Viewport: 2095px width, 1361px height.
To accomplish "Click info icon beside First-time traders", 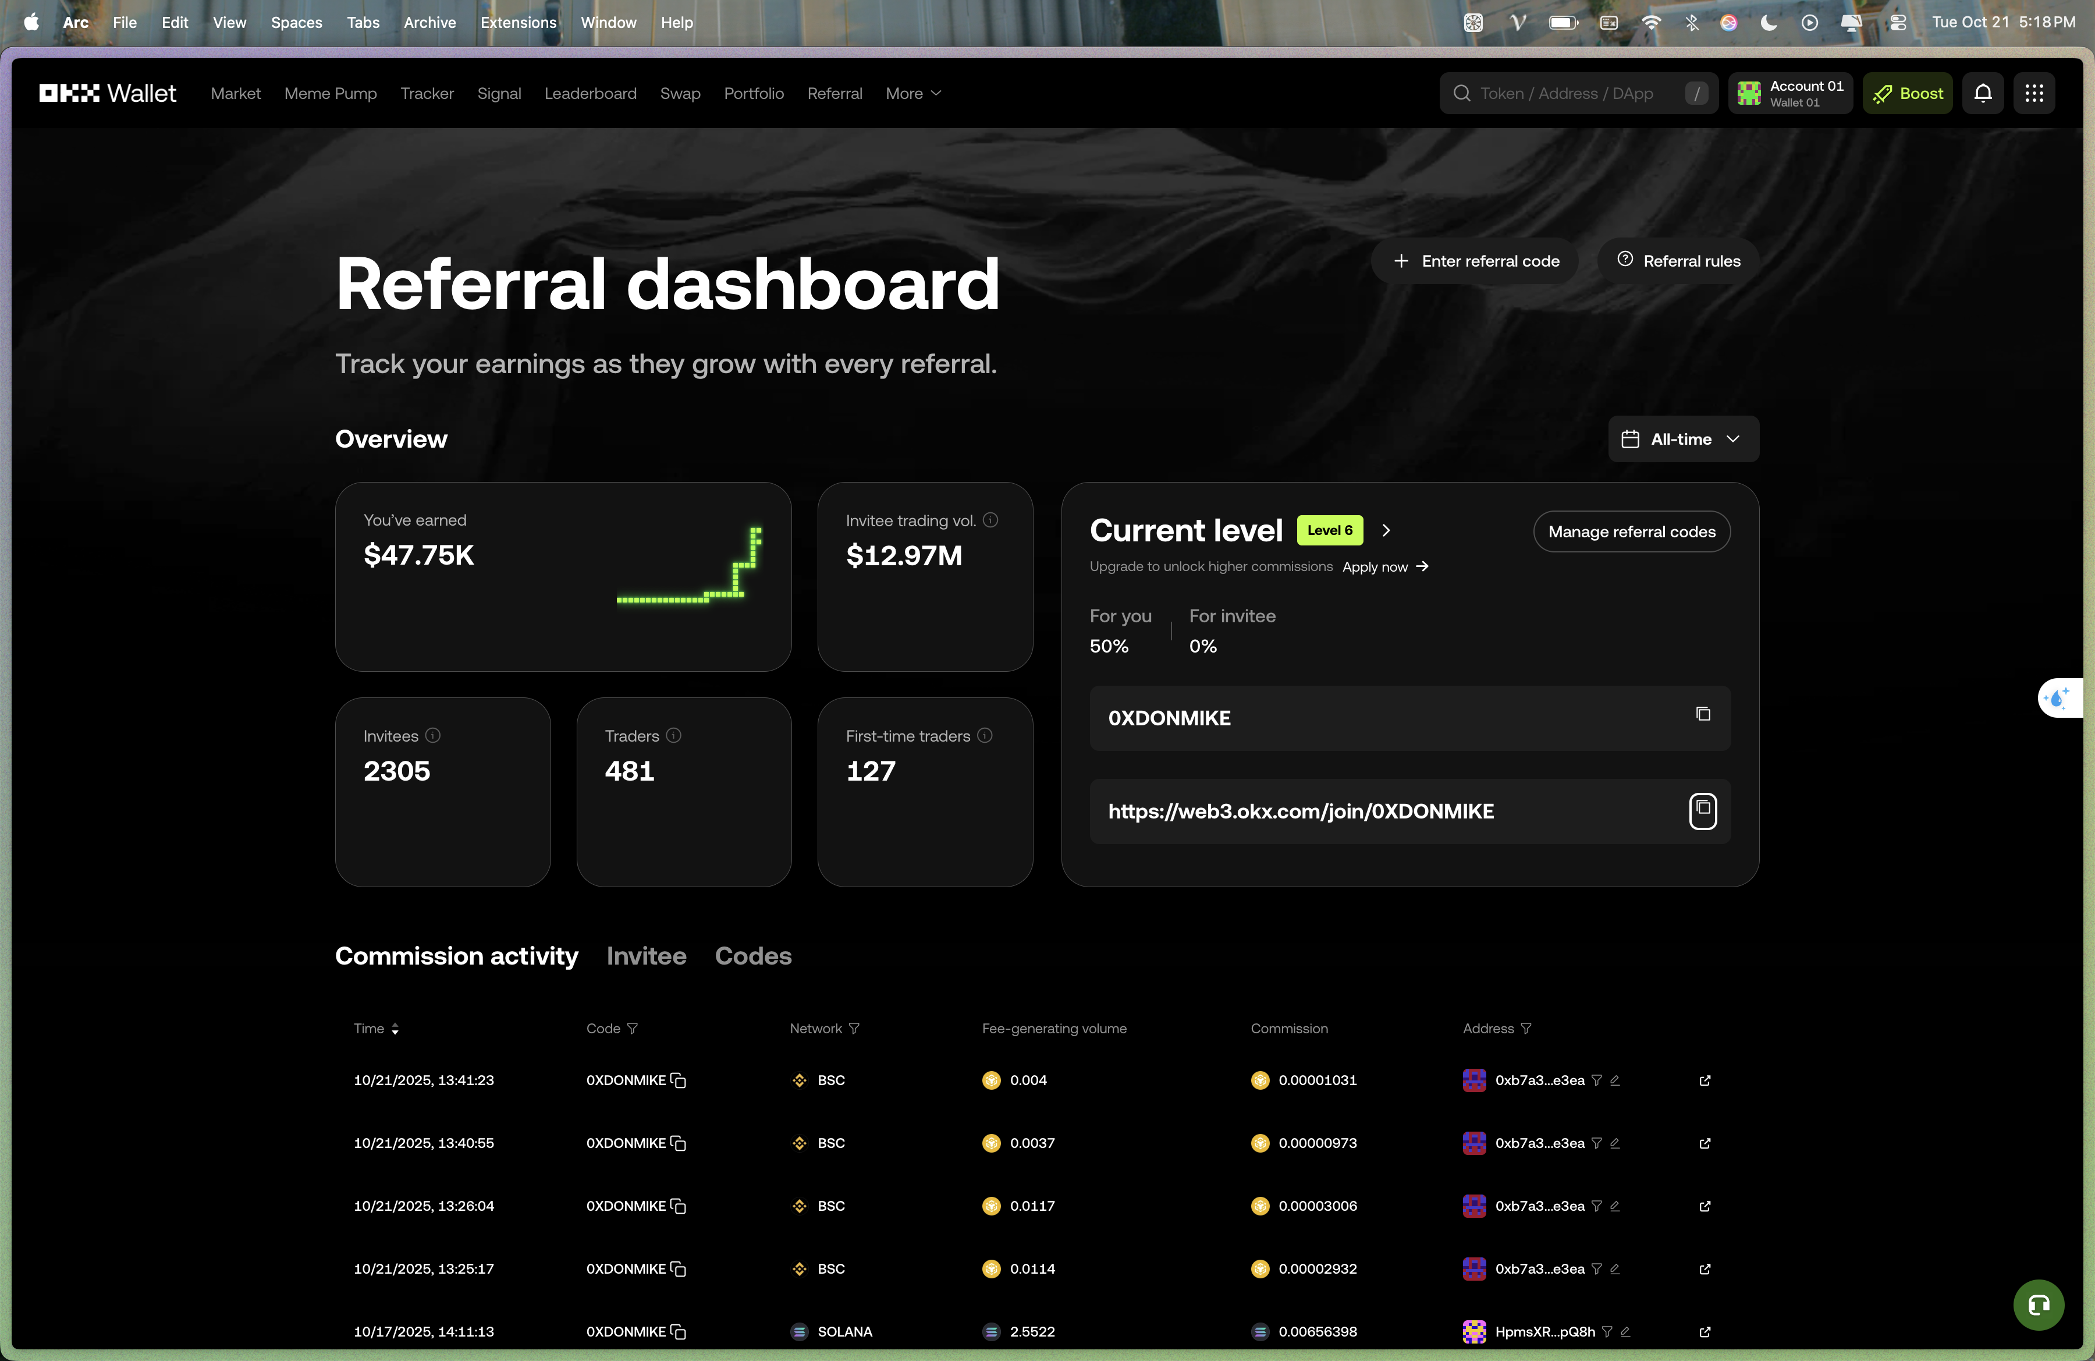I will (x=985, y=735).
